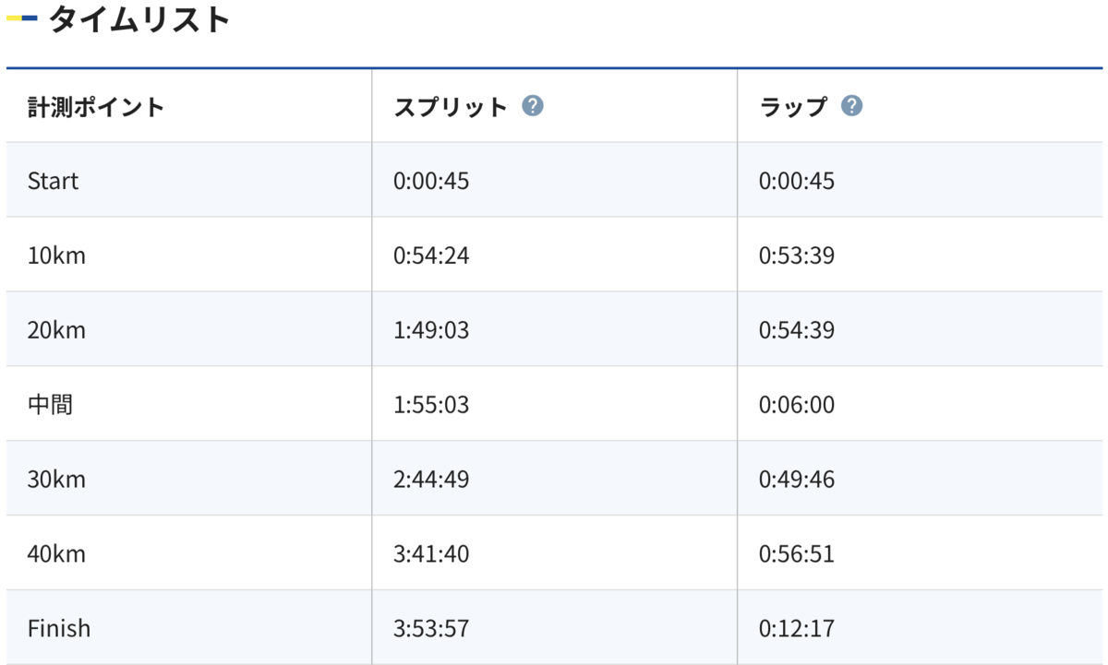
Task: Click the 40km measurement point
Action: [56, 554]
